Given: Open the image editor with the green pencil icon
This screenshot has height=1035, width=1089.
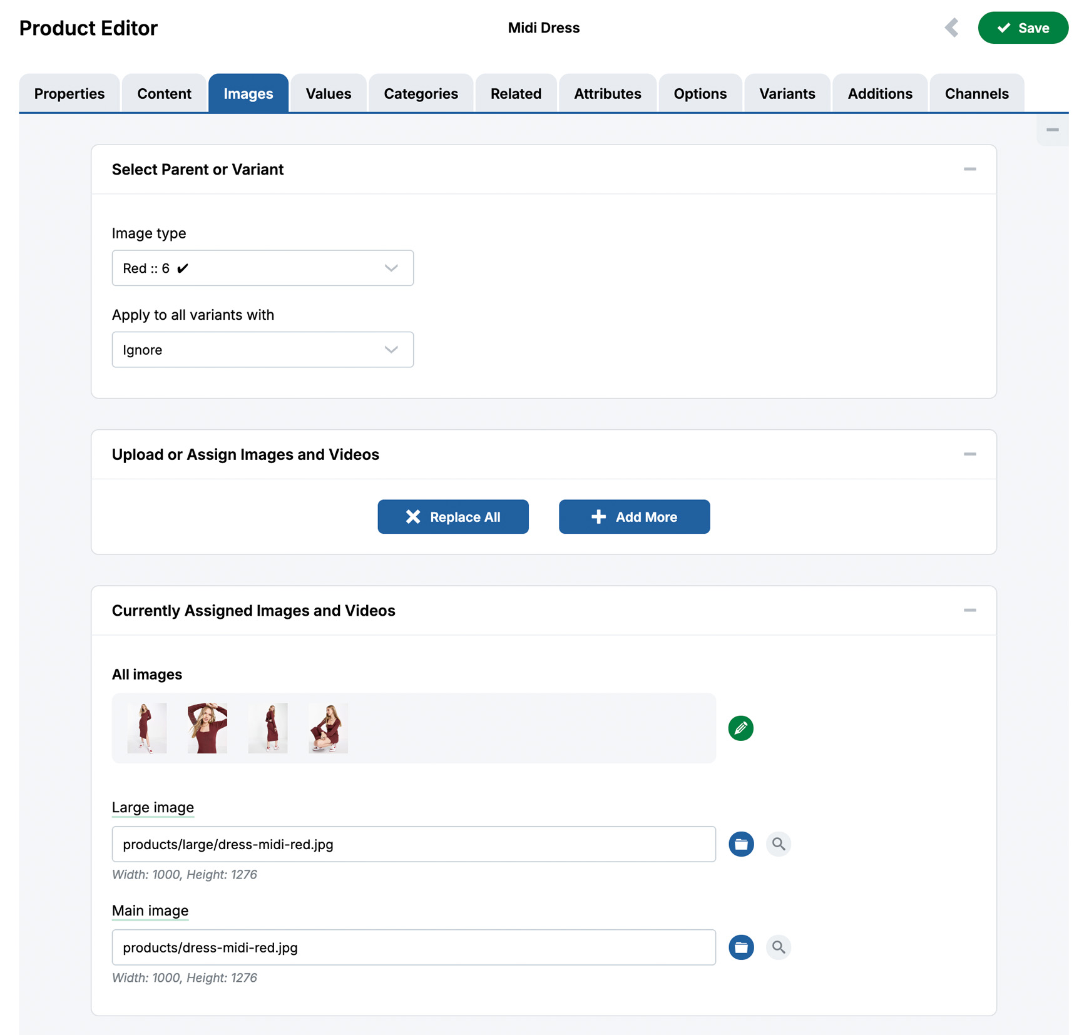Looking at the screenshot, I should pyautogui.click(x=740, y=728).
